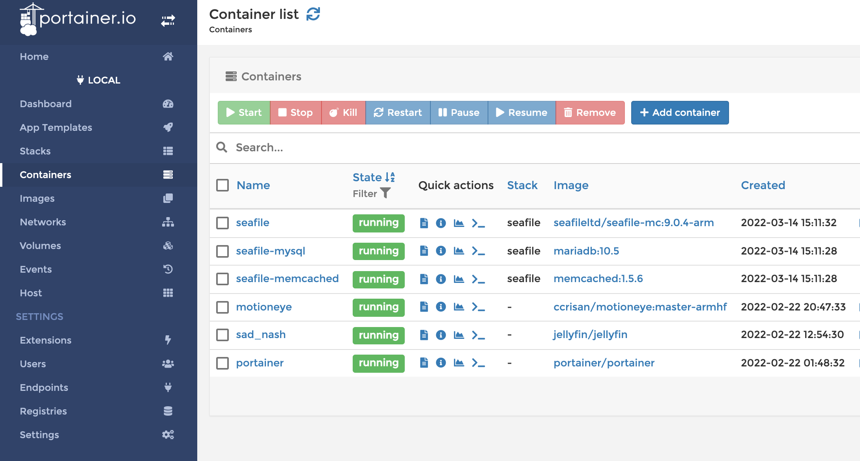Viewport: 860px width, 461px height.
Task: Open logs icon for sad_nash container
Action: click(424, 335)
